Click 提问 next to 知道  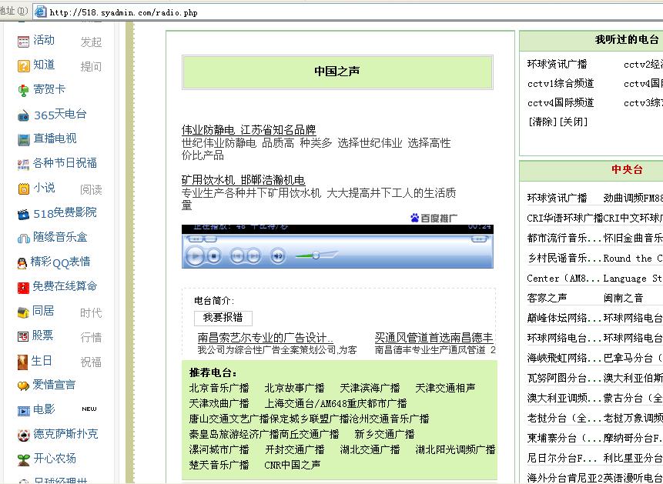91,66
